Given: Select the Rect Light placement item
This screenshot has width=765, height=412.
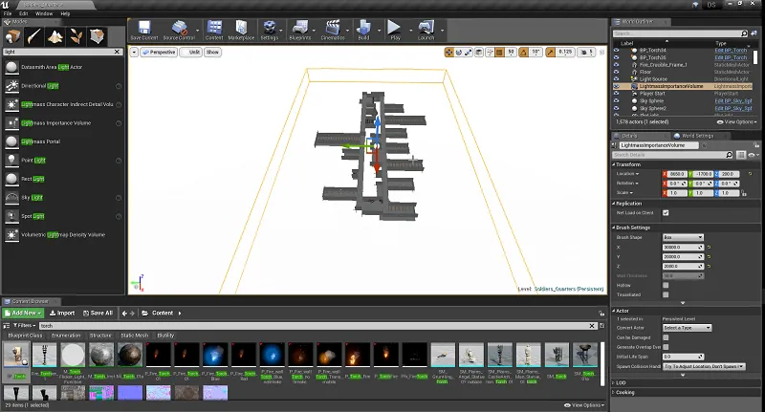Looking at the screenshot, I should (x=62, y=179).
